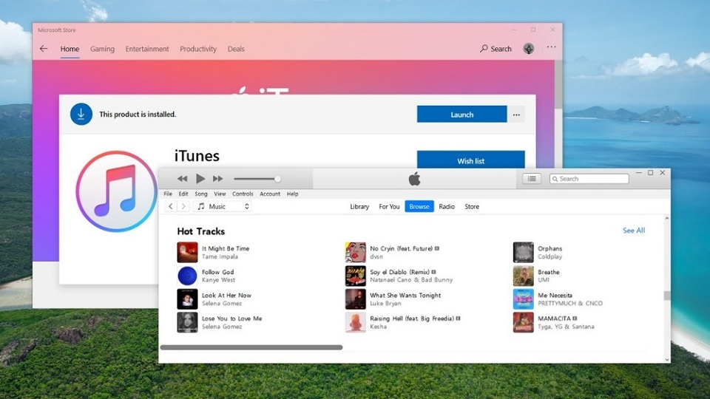Screen dimensions: 710x399
Task: Open the iTunes View menu
Action: (x=220, y=194)
